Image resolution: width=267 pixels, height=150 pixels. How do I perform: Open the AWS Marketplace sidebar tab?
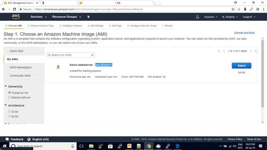pos(24,67)
